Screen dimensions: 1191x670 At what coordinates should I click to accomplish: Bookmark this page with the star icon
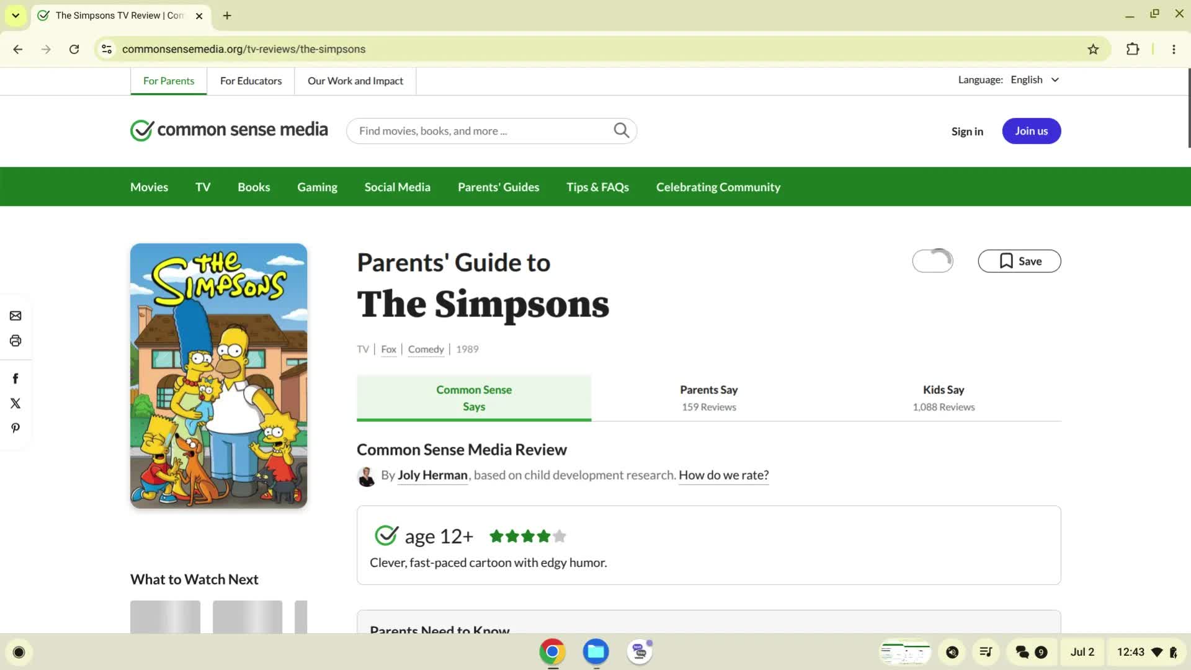pyautogui.click(x=1093, y=49)
